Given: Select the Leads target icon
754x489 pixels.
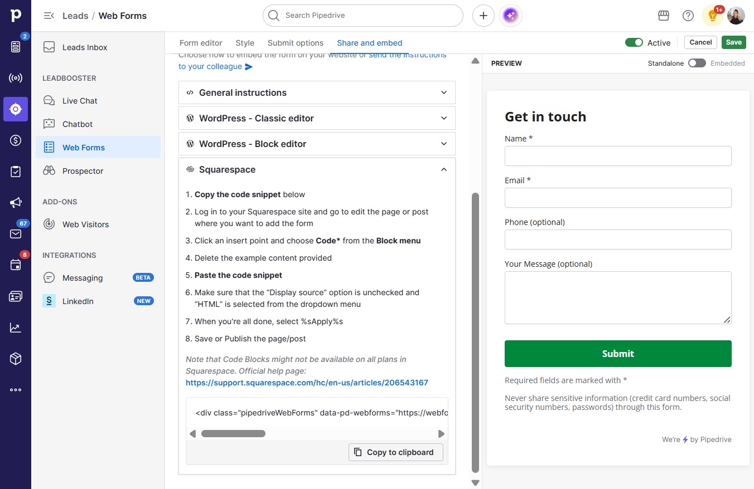Looking at the screenshot, I should (16, 109).
